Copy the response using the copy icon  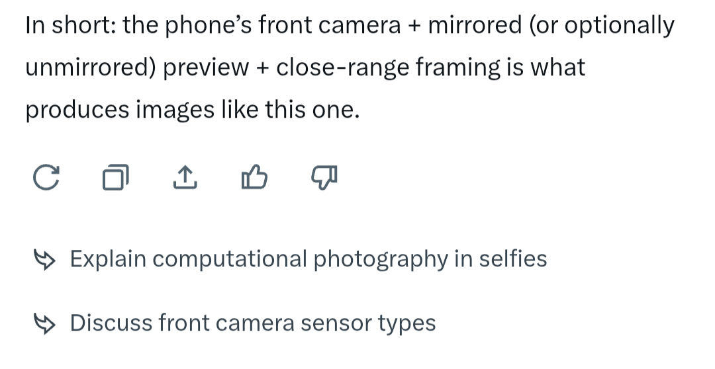[115, 177]
